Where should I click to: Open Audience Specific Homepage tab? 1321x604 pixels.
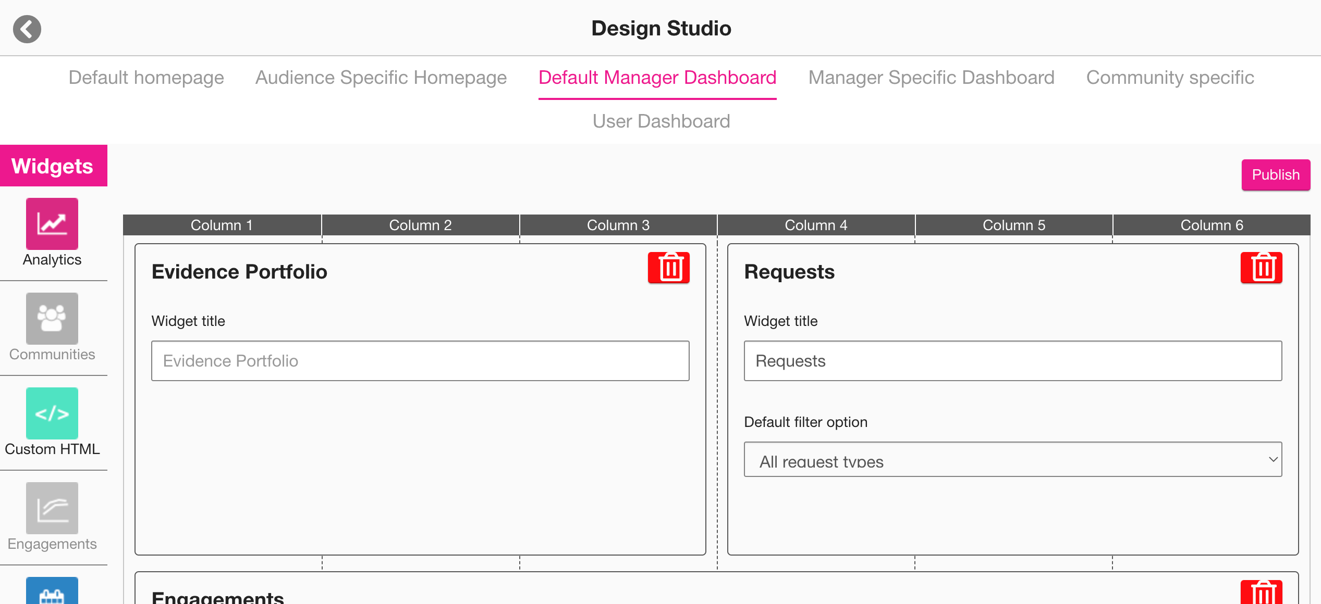tap(381, 78)
